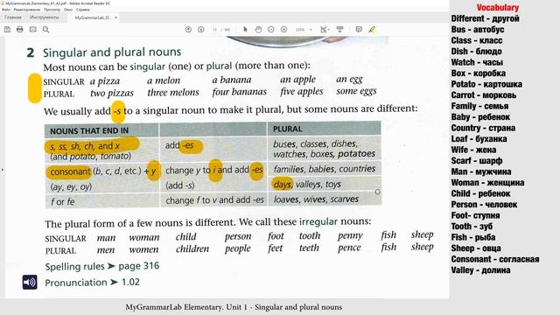This screenshot has height=315, width=560.
Task: Select the Hand pan tool
Action: tap(258, 30)
